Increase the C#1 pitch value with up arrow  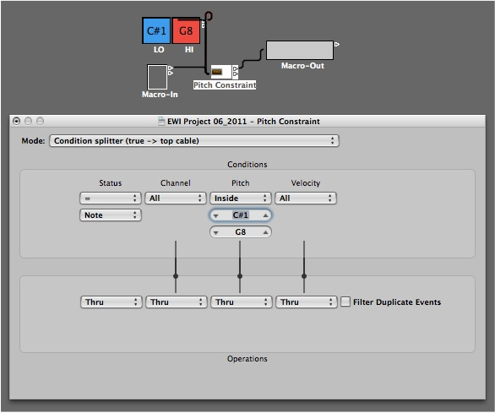(265, 215)
